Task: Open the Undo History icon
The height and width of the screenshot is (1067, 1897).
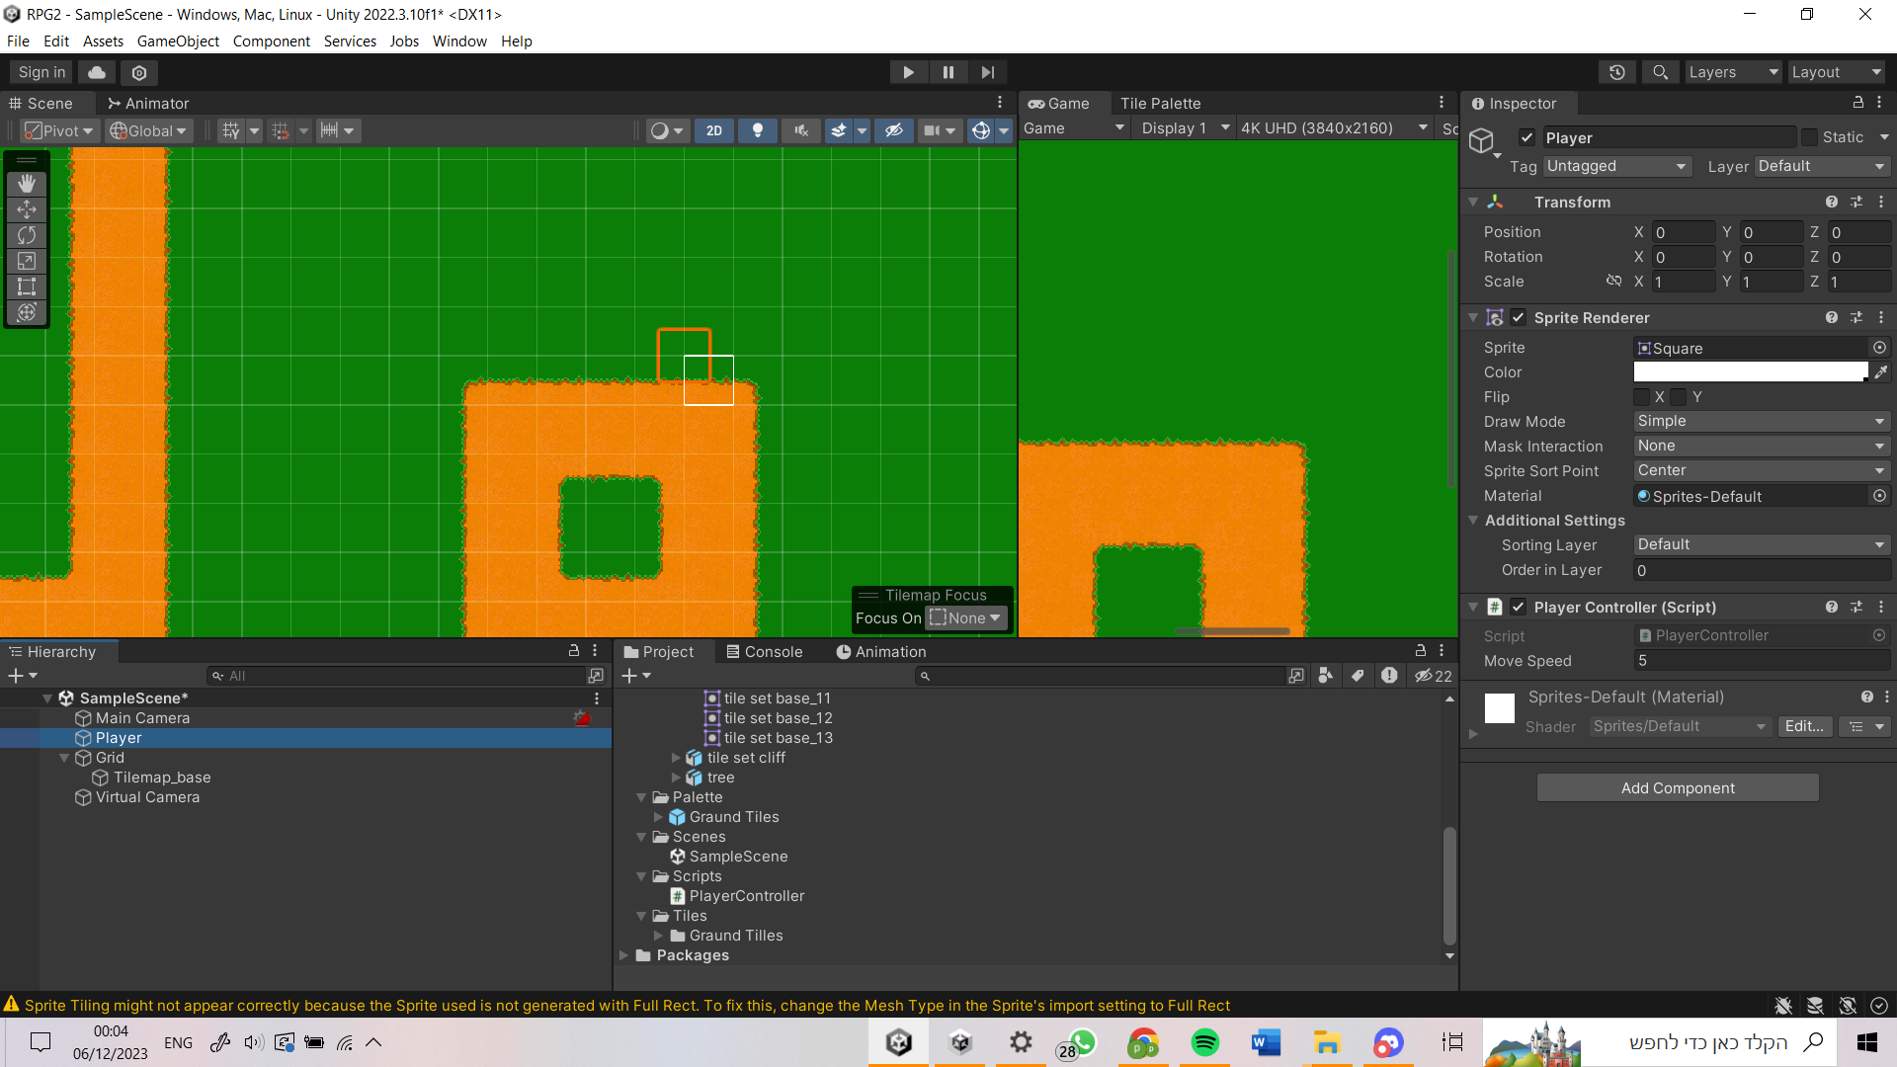Action: pyautogui.click(x=1617, y=72)
